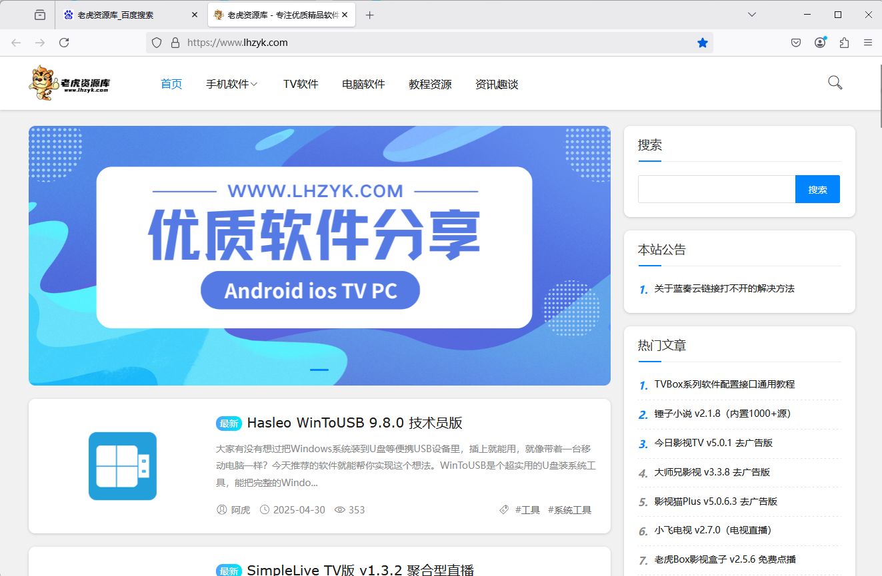Open the Extensions puzzle icon
This screenshot has width=882, height=576.
(844, 43)
